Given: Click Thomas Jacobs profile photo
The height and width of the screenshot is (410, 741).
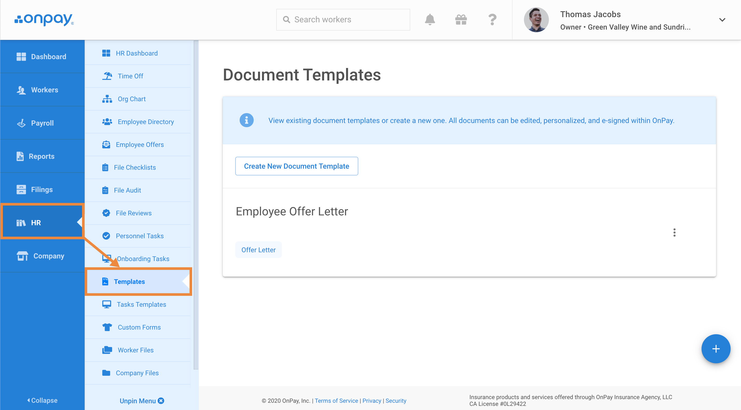Looking at the screenshot, I should (x=536, y=19).
